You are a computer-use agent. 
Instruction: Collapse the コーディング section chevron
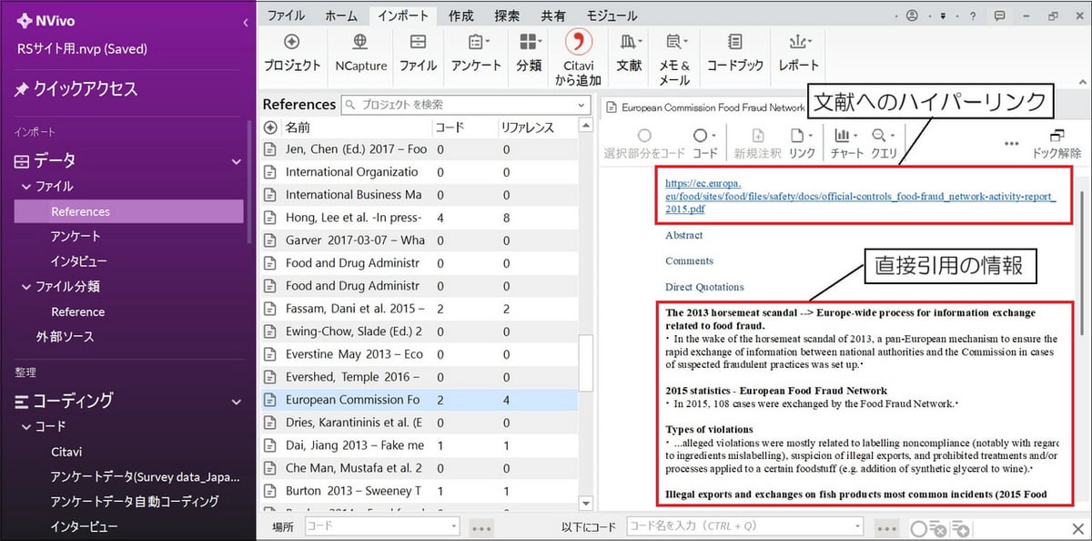point(237,401)
